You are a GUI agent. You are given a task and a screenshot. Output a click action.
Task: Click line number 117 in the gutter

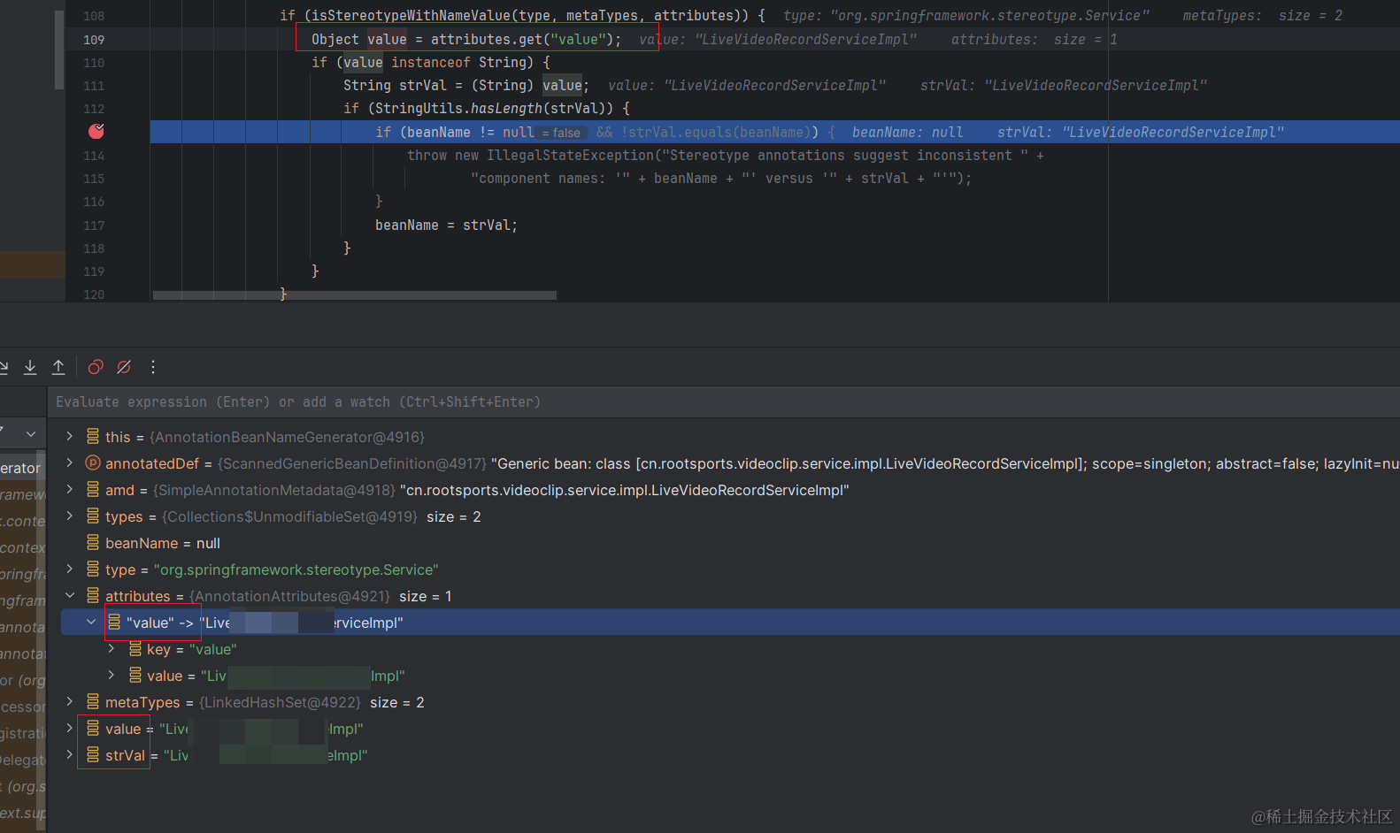pos(94,225)
